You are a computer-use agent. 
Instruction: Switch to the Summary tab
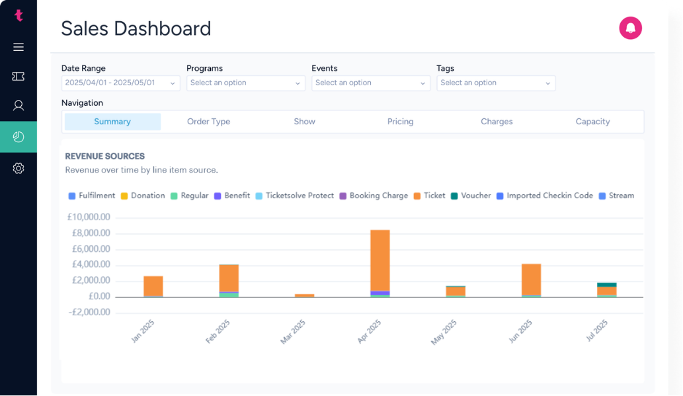[112, 122]
